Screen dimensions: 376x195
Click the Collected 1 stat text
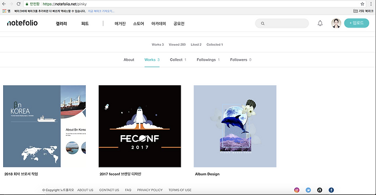tap(215, 44)
